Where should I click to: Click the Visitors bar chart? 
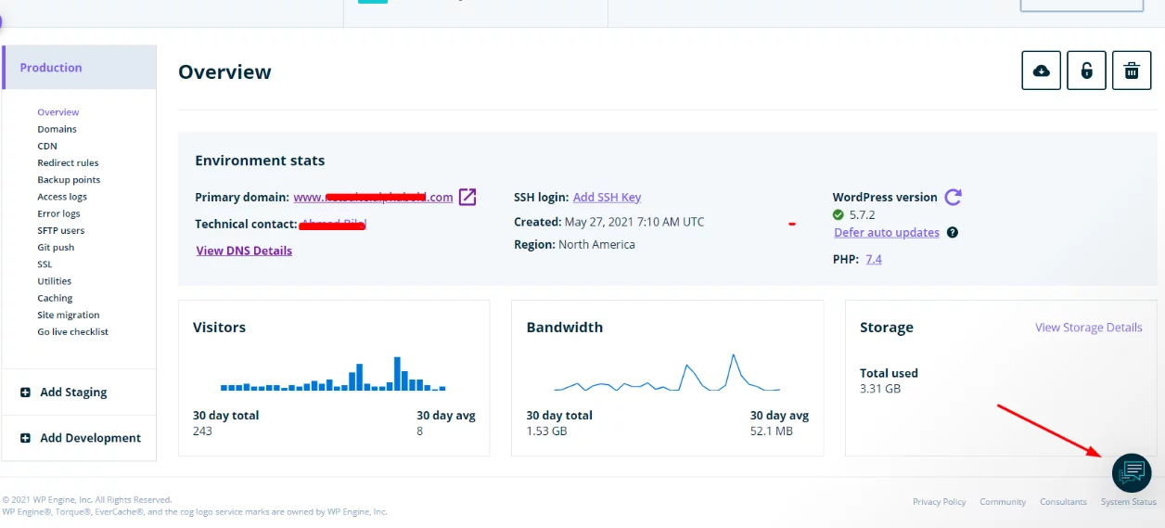click(334, 373)
